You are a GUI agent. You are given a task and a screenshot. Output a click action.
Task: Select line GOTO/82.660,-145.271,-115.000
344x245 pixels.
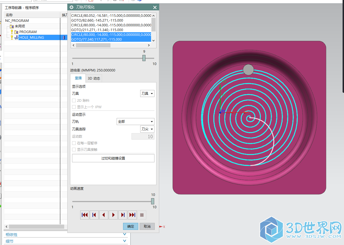click(x=97, y=20)
